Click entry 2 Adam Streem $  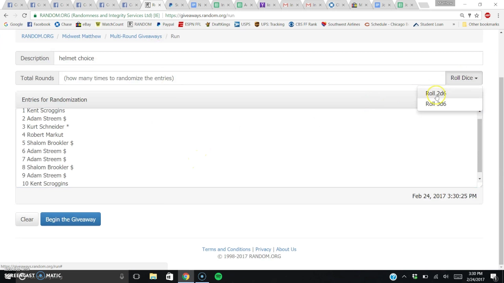coord(44,119)
